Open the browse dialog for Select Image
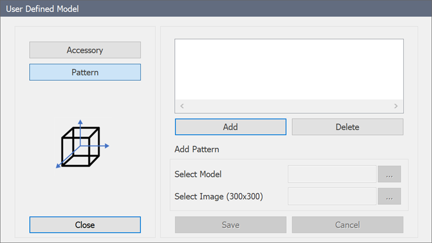The image size is (432, 243). pos(389,196)
